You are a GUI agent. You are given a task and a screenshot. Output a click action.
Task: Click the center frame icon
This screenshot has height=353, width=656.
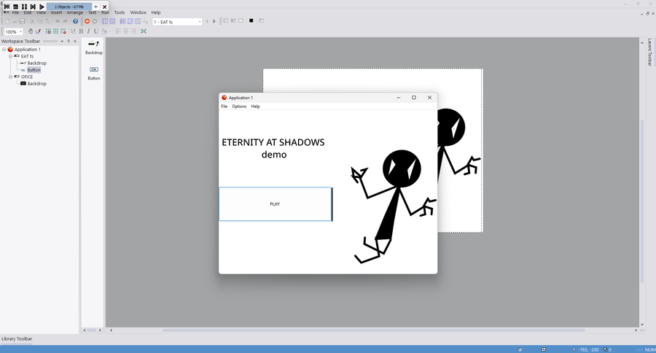tap(144, 31)
